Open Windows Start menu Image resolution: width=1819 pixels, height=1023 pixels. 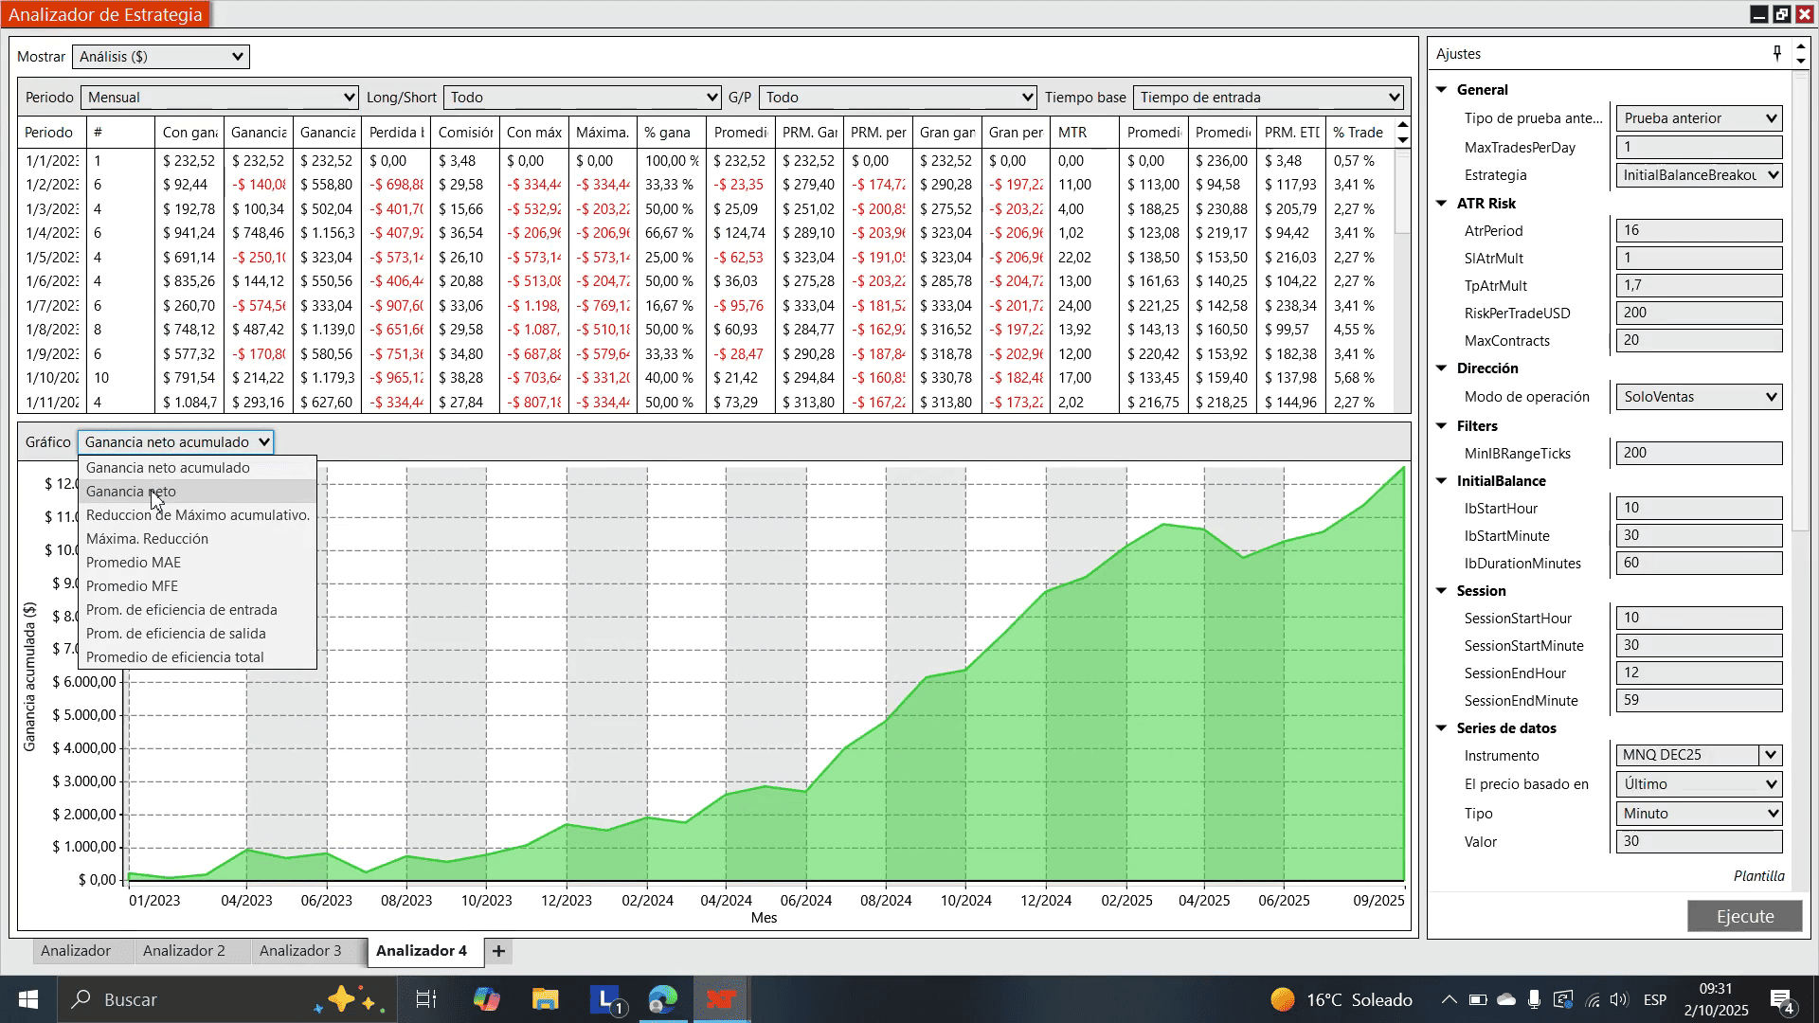(27, 999)
